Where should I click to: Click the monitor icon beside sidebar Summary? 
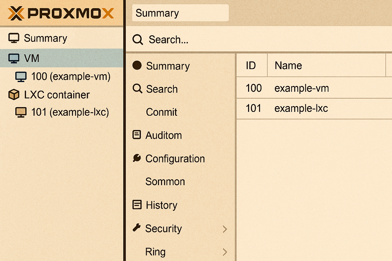(14, 38)
